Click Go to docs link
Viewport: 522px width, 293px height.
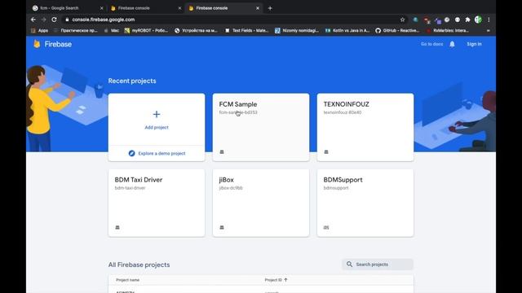coord(431,44)
